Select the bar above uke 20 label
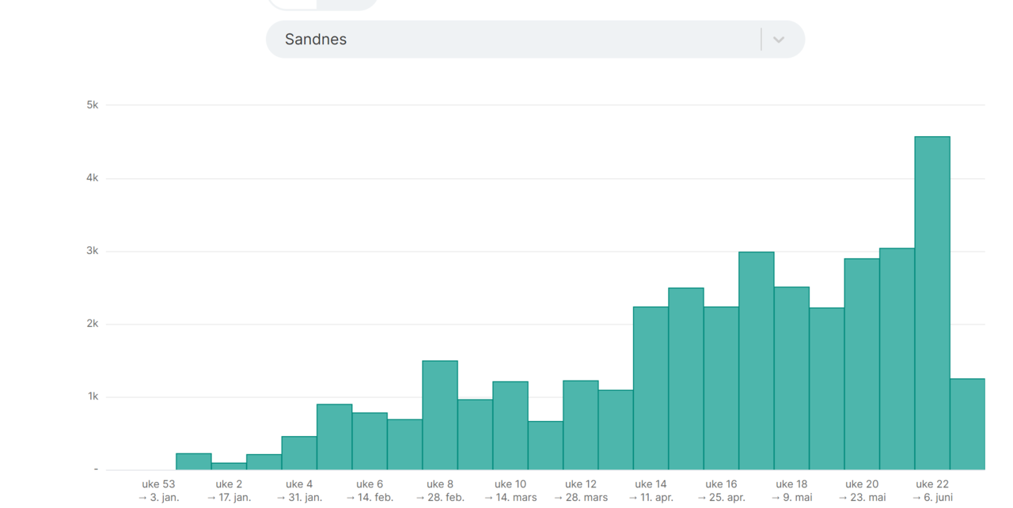Image resolution: width=1013 pixels, height=508 pixels. pos(862,364)
